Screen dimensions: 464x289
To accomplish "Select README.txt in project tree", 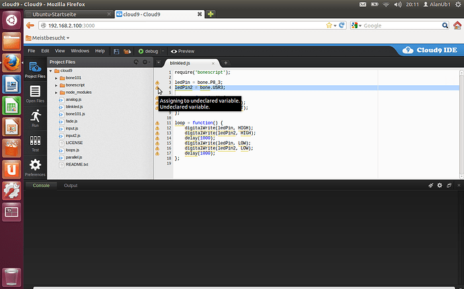I will coord(77,164).
